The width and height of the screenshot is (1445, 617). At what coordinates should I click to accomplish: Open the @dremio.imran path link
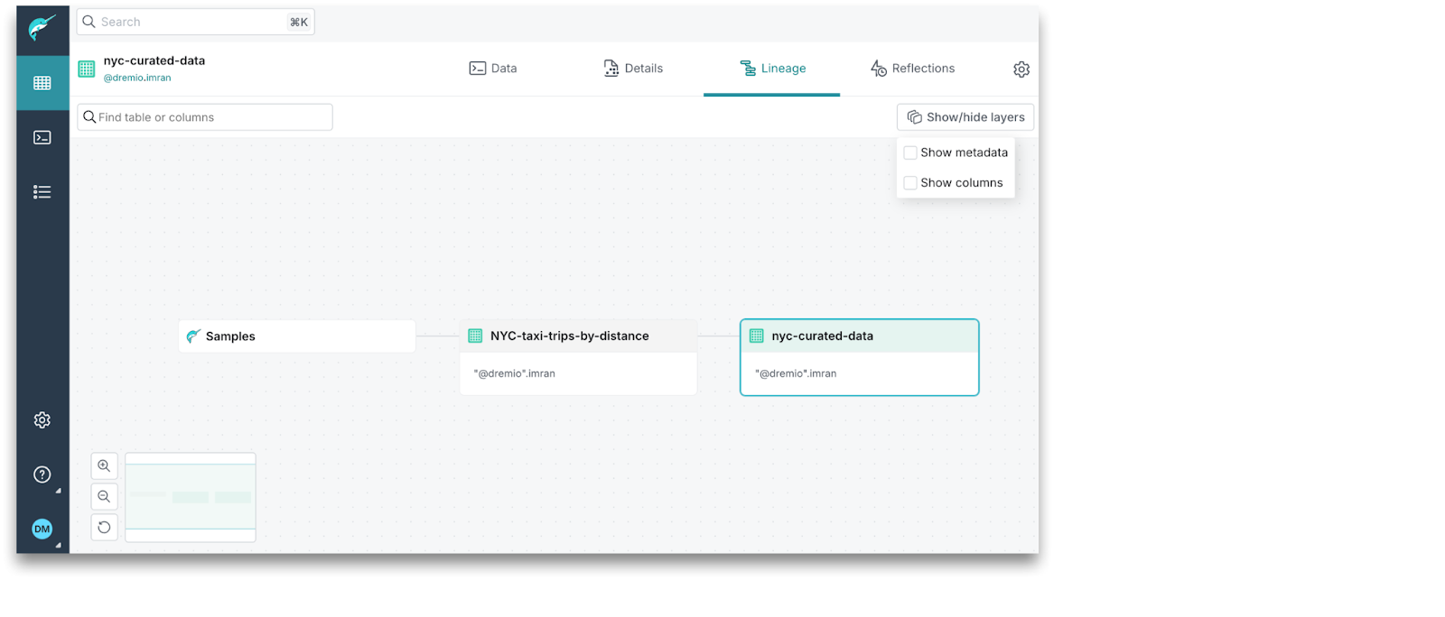[137, 78]
